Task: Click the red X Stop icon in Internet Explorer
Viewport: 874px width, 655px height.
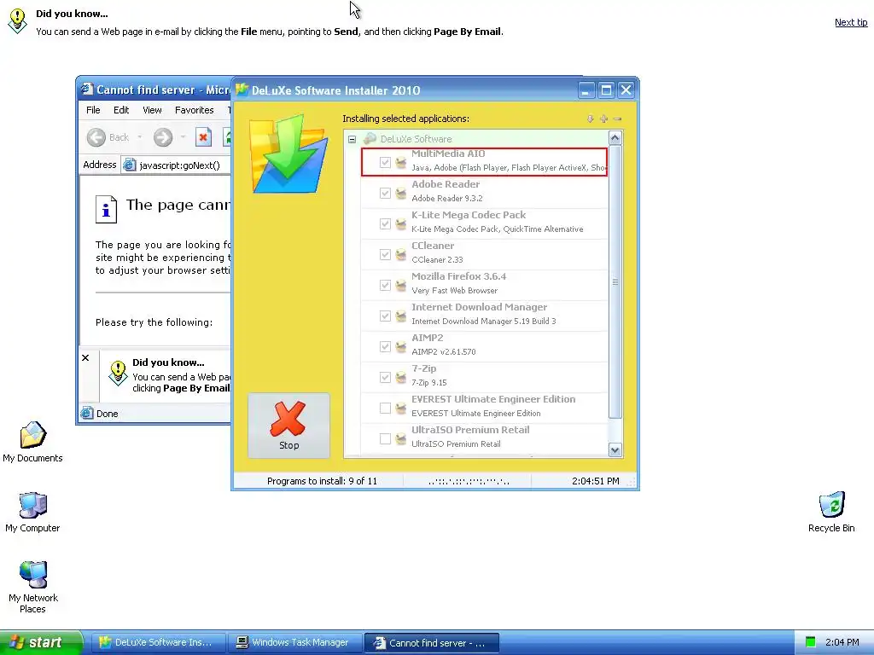Action: tap(203, 137)
